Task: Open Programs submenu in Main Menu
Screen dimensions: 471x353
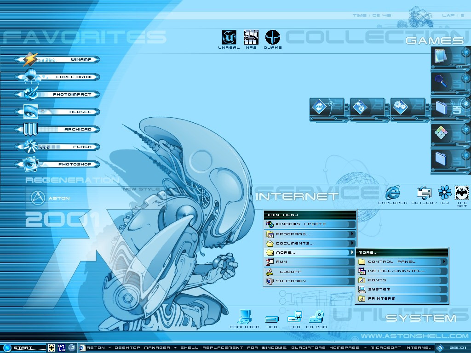Action: [310, 234]
